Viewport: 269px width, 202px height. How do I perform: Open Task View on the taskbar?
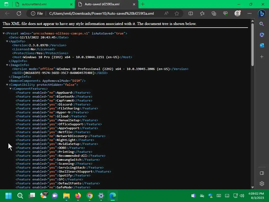[32, 196]
